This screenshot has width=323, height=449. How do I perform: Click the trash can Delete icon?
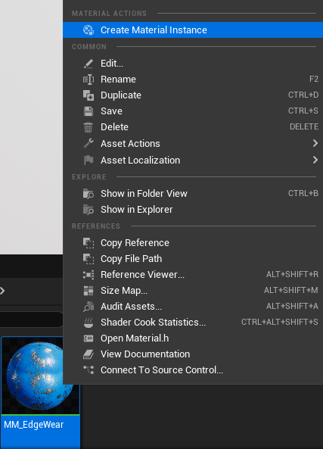[x=89, y=127]
